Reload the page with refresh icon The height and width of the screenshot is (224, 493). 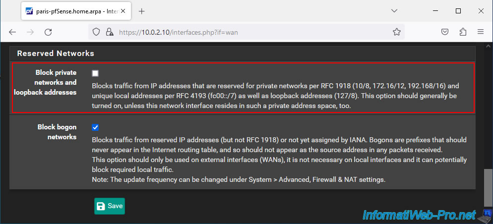[x=48, y=32]
